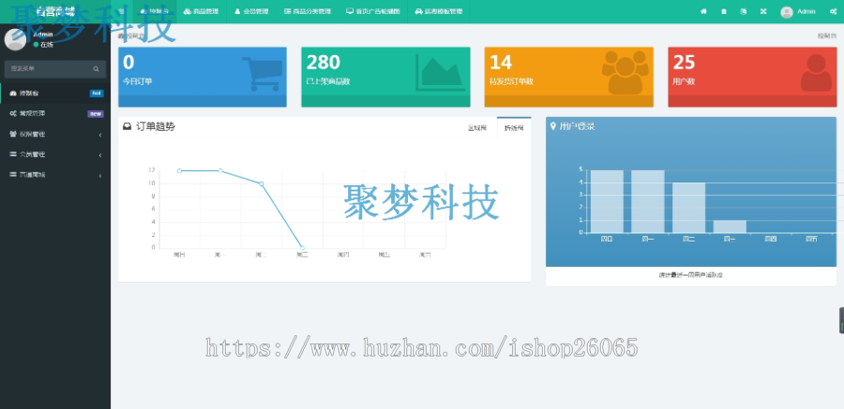Image resolution: width=844 pixels, height=409 pixels.
Task: Click the number 14 on the orange card
Action: (x=501, y=63)
